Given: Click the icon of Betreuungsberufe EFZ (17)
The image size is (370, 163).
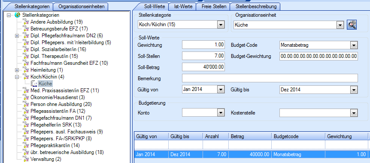Looking at the screenshot, I should click(26, 29).
